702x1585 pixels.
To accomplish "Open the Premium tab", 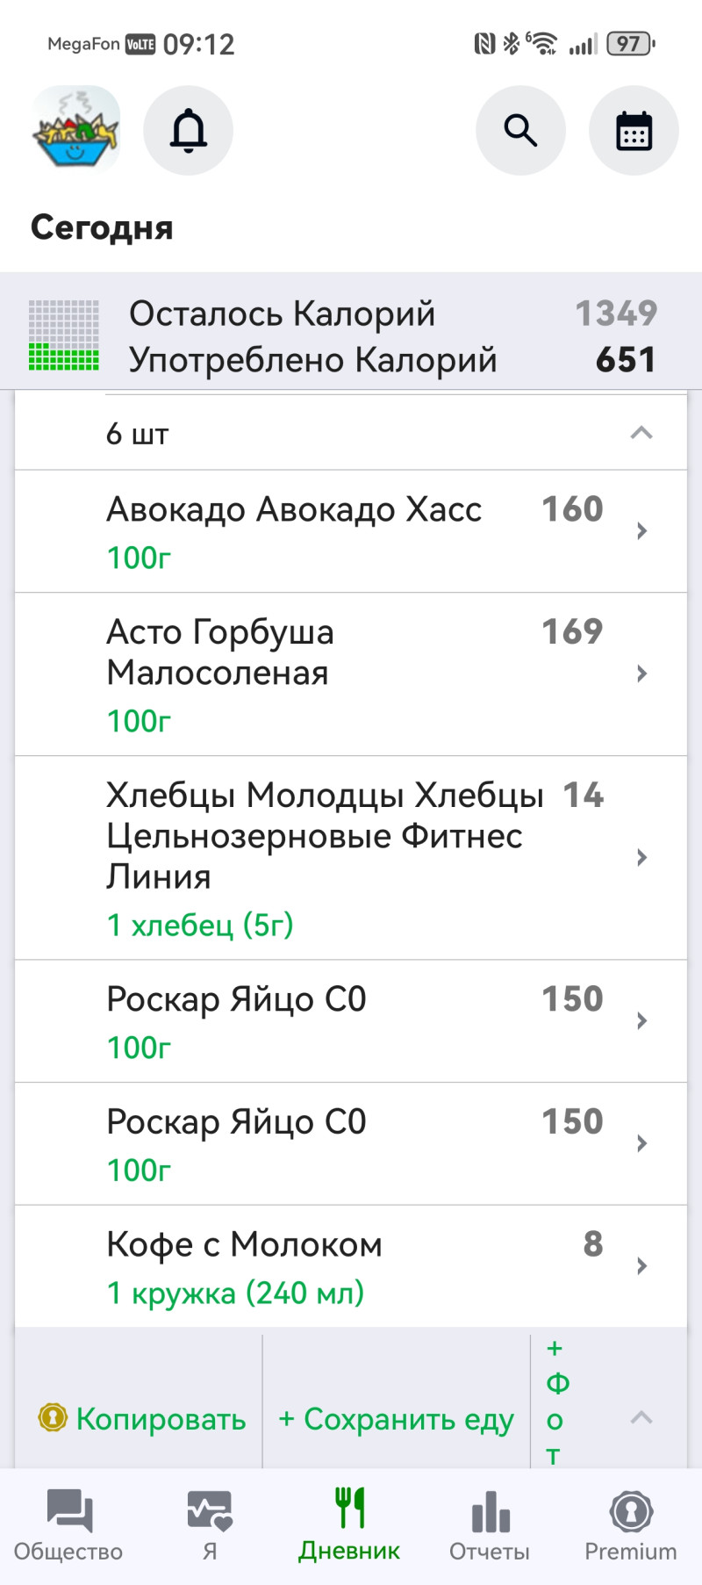I will pyautogui.click(x=631, y=1526).
